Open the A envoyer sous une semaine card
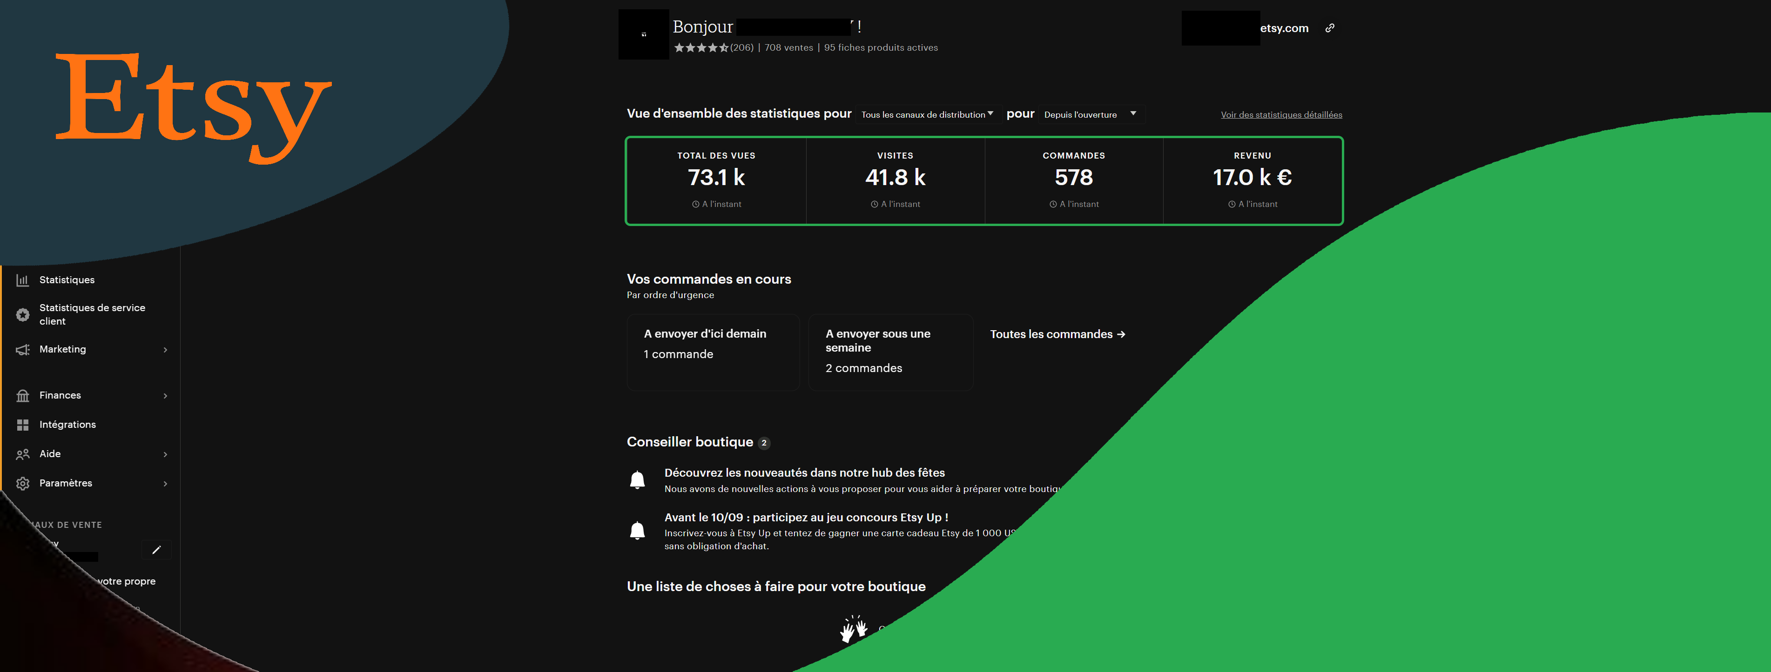 click(890, 353)
